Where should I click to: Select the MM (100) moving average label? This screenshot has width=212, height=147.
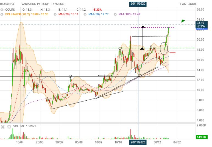click(x=125, y=14)
